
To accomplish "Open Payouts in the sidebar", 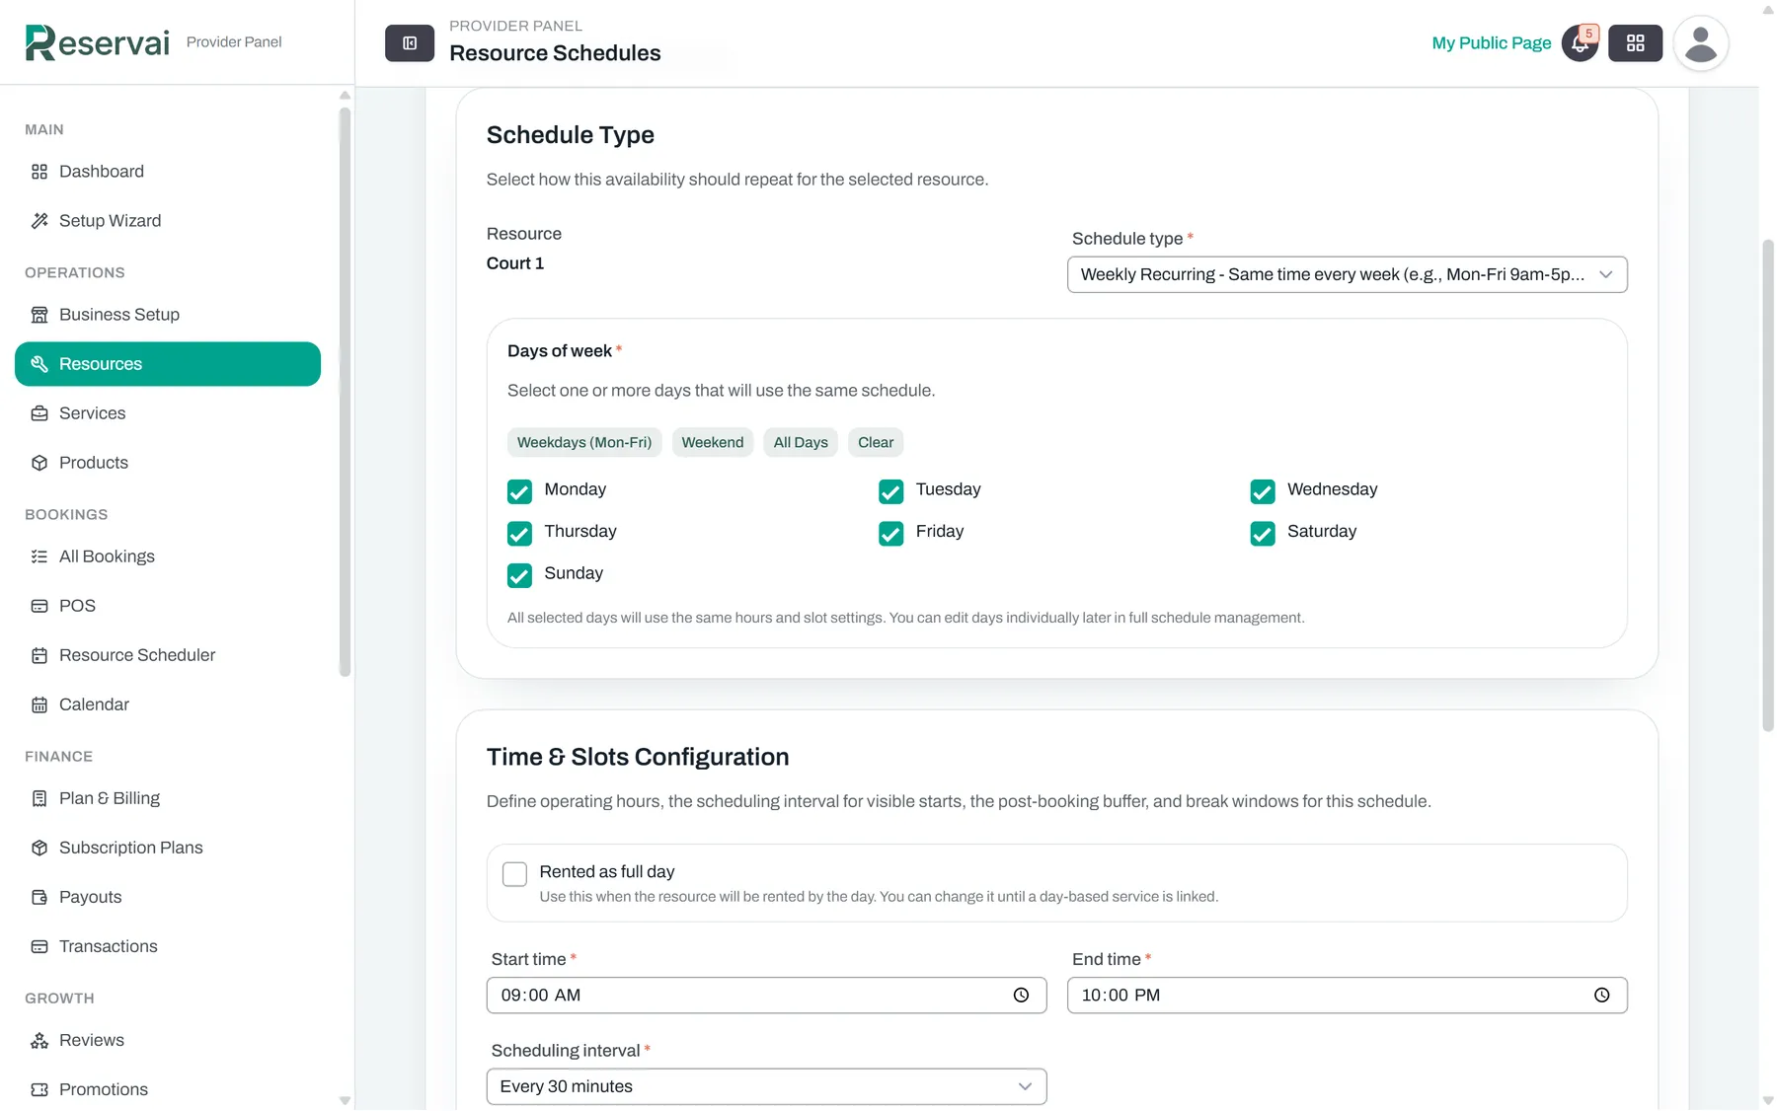I will (x=168, y=897).
